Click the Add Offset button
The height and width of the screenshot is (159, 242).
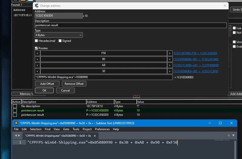pyautogui.click(x=47, y=84)
